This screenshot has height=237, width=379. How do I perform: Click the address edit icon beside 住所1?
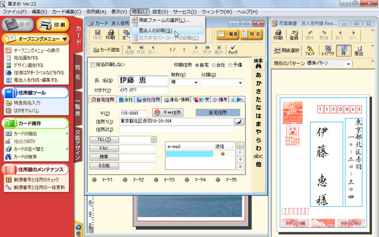pyautogui.click(x=239, y=122)
